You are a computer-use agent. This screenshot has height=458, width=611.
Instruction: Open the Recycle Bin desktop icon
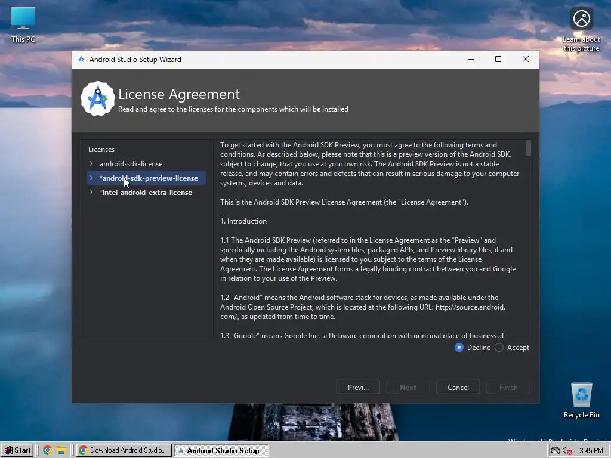click(x=581, y=400)
